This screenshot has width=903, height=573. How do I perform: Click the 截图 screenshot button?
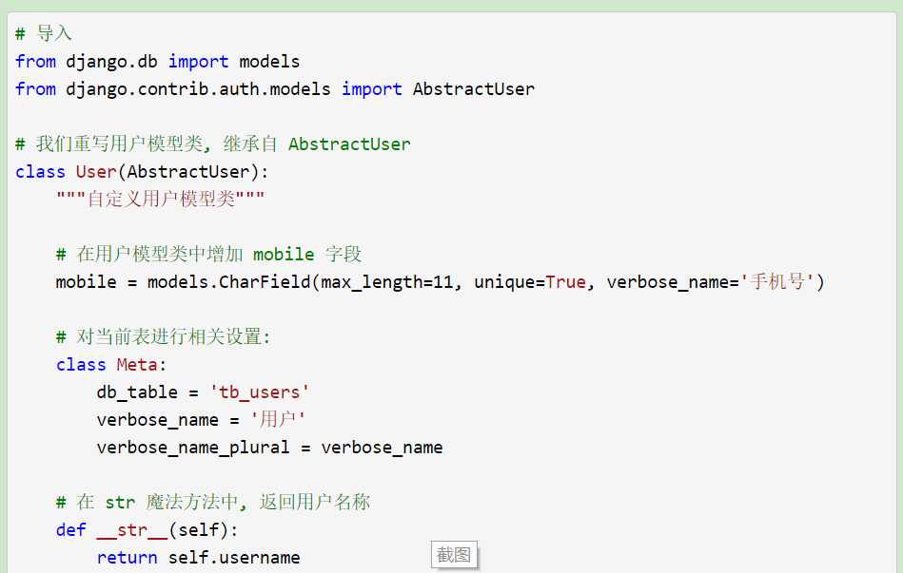click(x=454, y=555)
